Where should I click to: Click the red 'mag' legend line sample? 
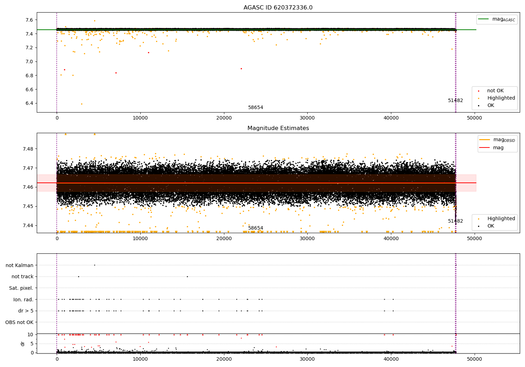pos(485,147)
